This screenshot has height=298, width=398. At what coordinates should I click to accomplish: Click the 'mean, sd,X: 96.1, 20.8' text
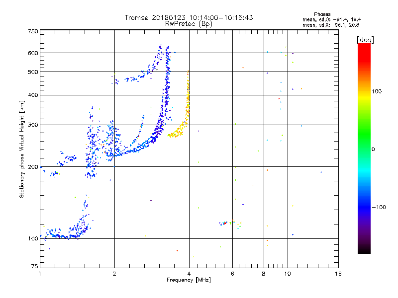(331, 25)
